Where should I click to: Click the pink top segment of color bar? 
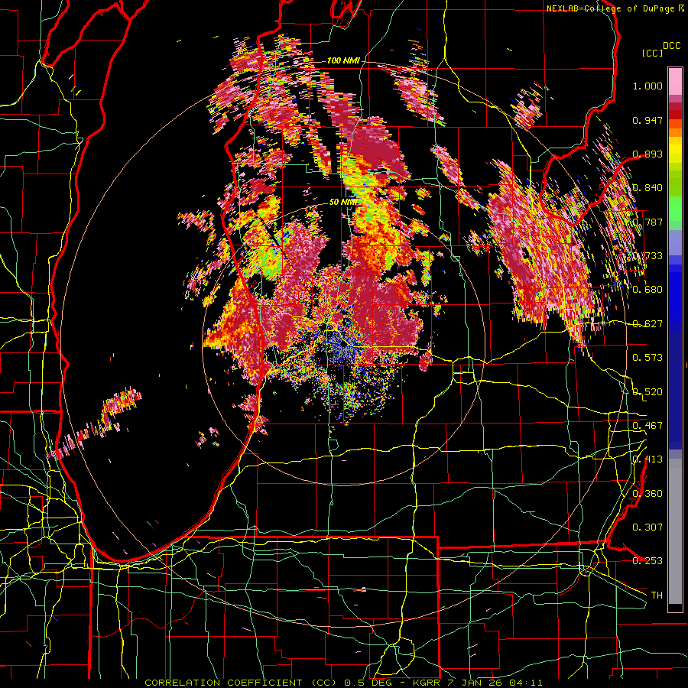(x=675, y=81)
